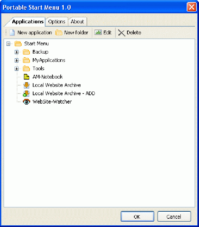Viewport: 199px width, 227px height.
Task: Click the Local Website Archive icon
Action: 27,85
